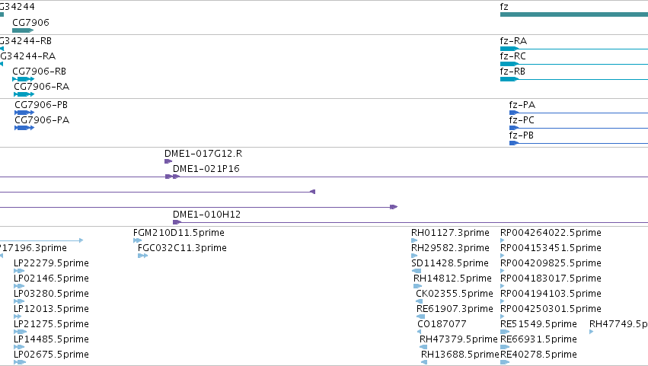This screenshot has height=366, width=648.
Task: Select the fz-RC transcript
Action: (574, 64)
